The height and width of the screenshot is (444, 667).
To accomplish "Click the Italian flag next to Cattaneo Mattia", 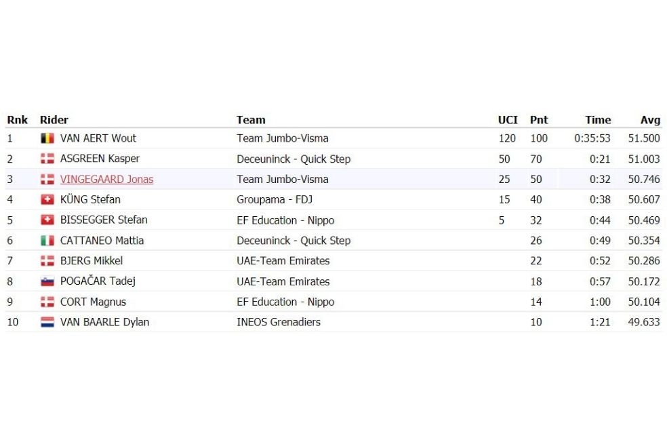I will [47, 241].
